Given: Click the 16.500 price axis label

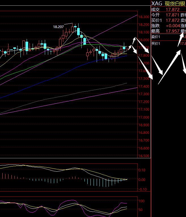Looking at the screenshot, I should 144,156.
